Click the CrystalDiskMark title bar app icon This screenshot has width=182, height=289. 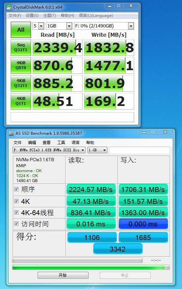click(9, 7)
